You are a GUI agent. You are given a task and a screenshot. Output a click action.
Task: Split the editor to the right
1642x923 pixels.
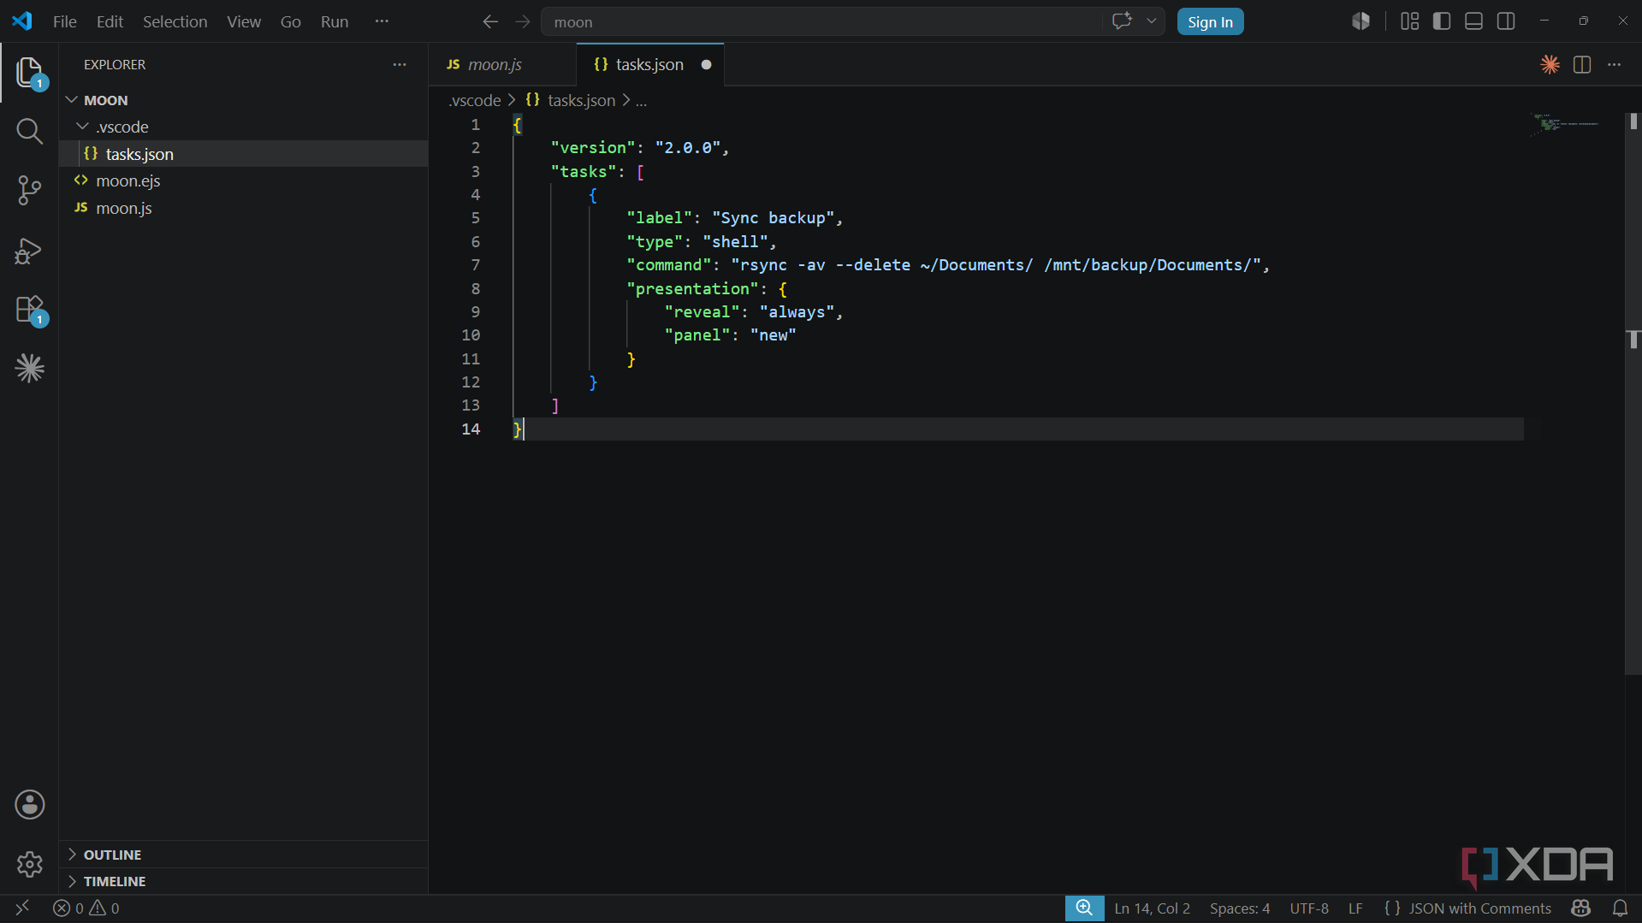point(1582,65)
